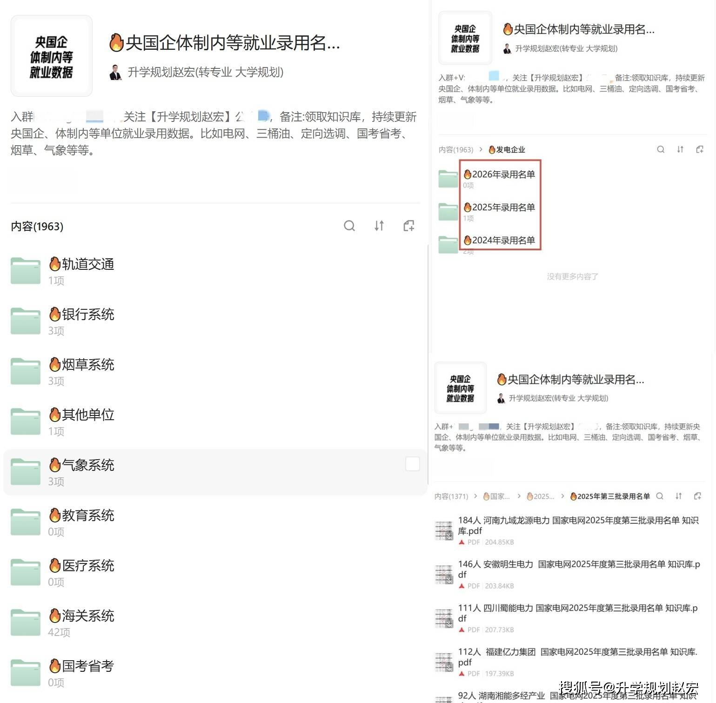Click the truncated 2025... breadcrumb
This screenshot has height=703, width=716.
tap(540, 496)
